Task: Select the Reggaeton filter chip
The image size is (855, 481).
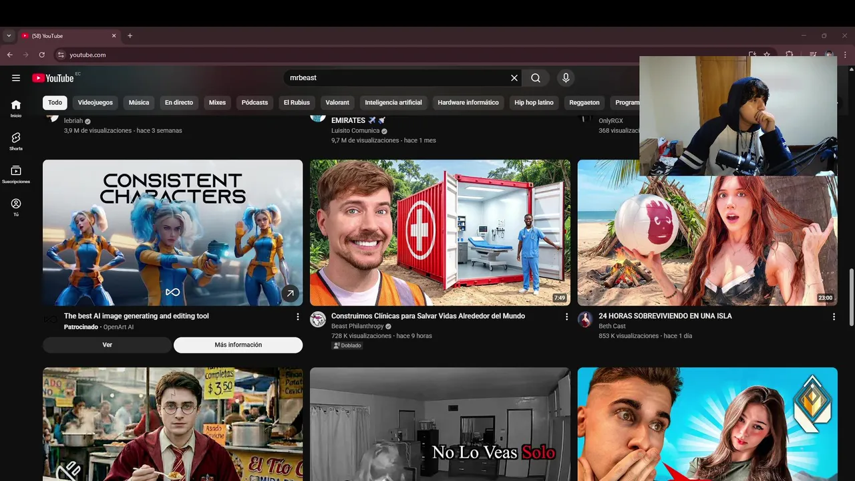Action: [584, 102]
